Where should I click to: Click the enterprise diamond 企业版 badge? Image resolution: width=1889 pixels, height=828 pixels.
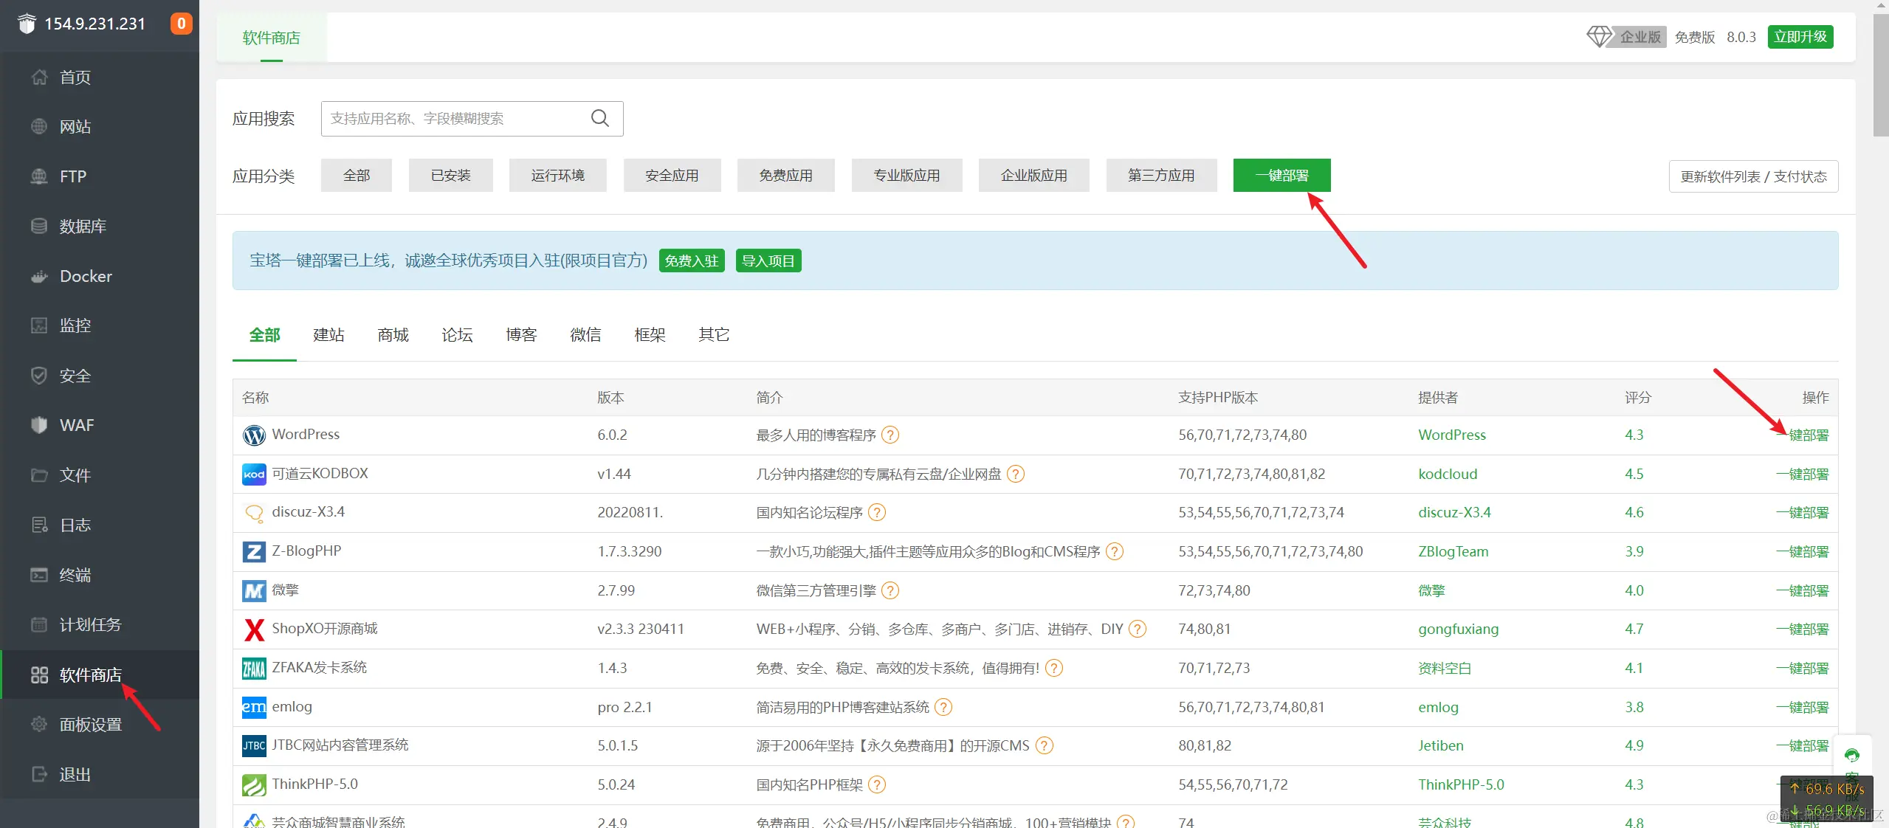1626,36
